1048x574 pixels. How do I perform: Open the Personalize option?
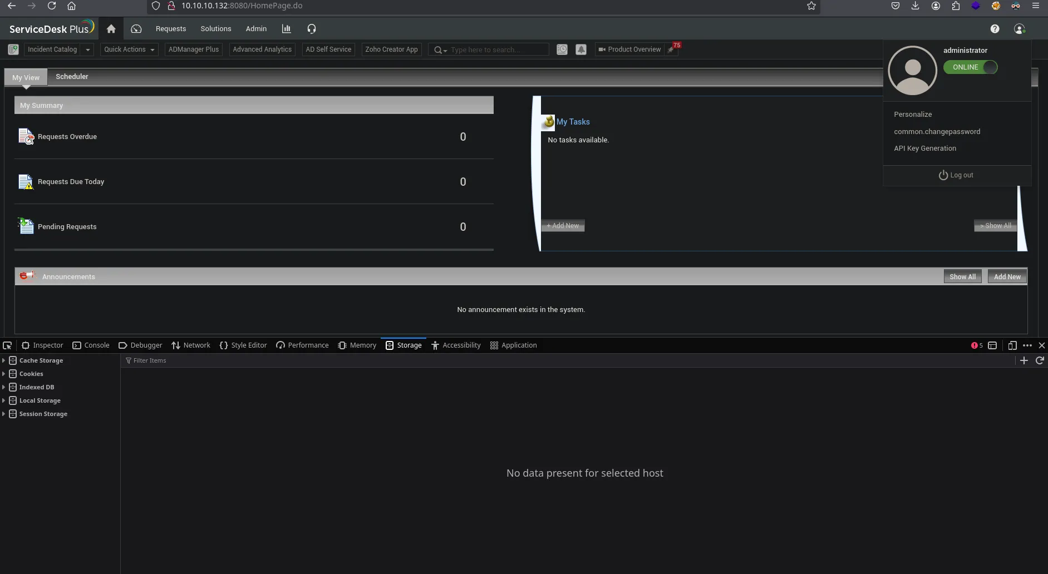[x=913, y=115]
